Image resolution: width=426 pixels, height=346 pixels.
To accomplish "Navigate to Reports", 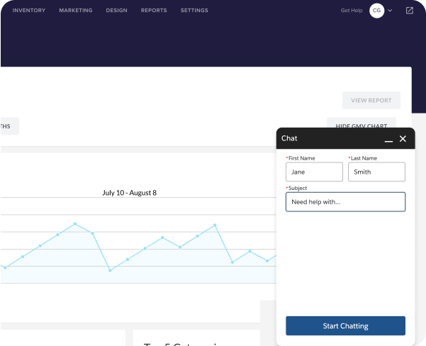I will [154, 11].
